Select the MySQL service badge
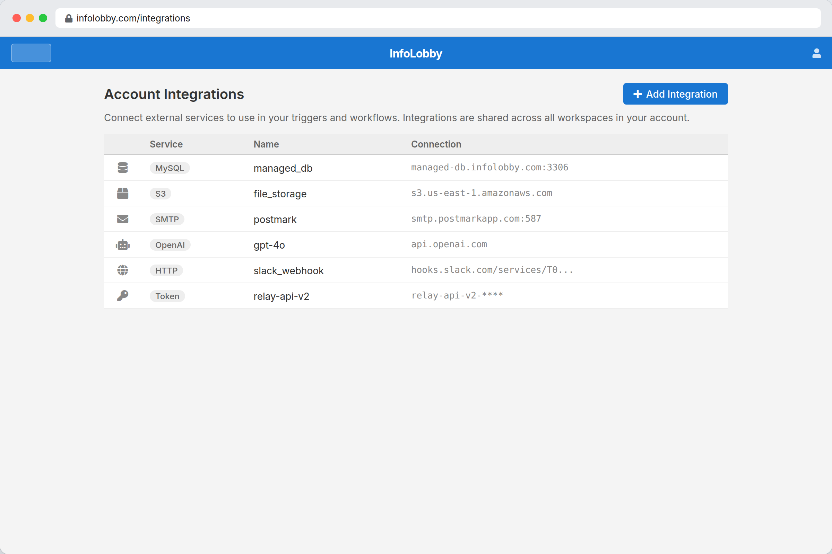832x554 pixels. point(170,168)
